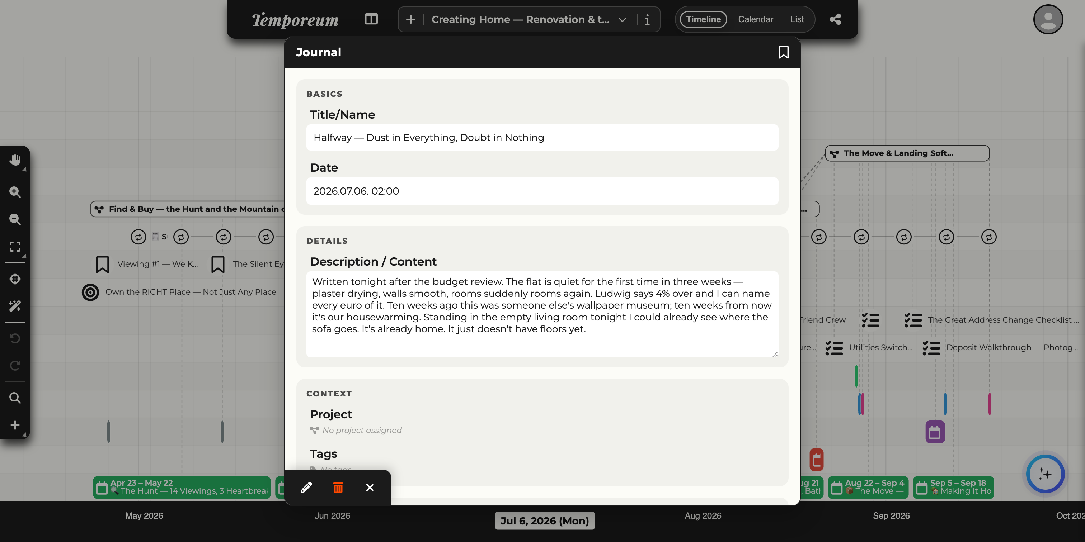Open the AI sparkle assistant button
The image size is (1085, 542).
click(1045, 474)
